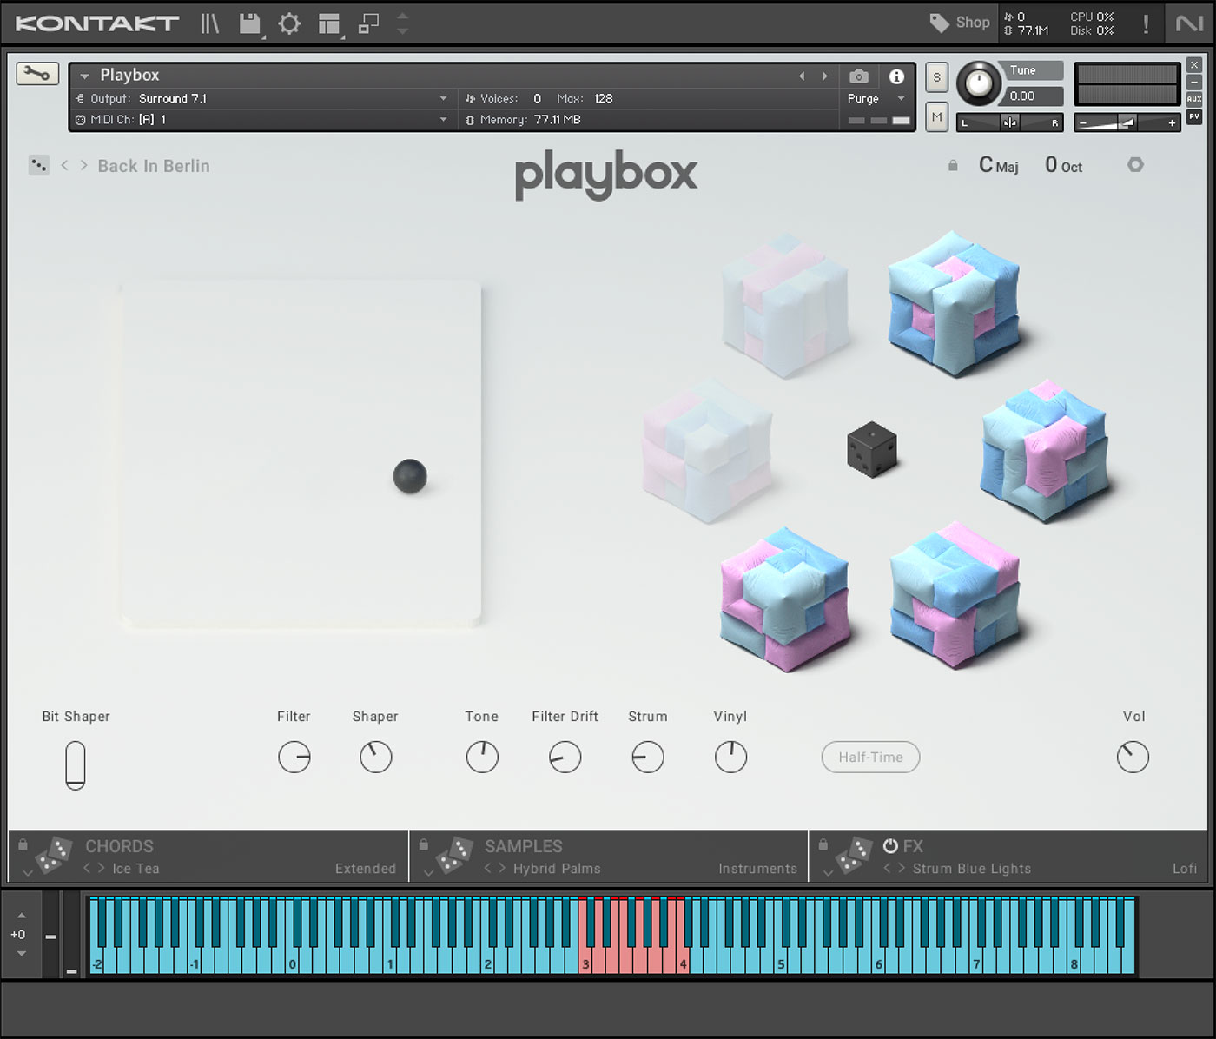The image size is (1216, 1039).
Task: Roll the black center dice
Action: coord(872,449)
